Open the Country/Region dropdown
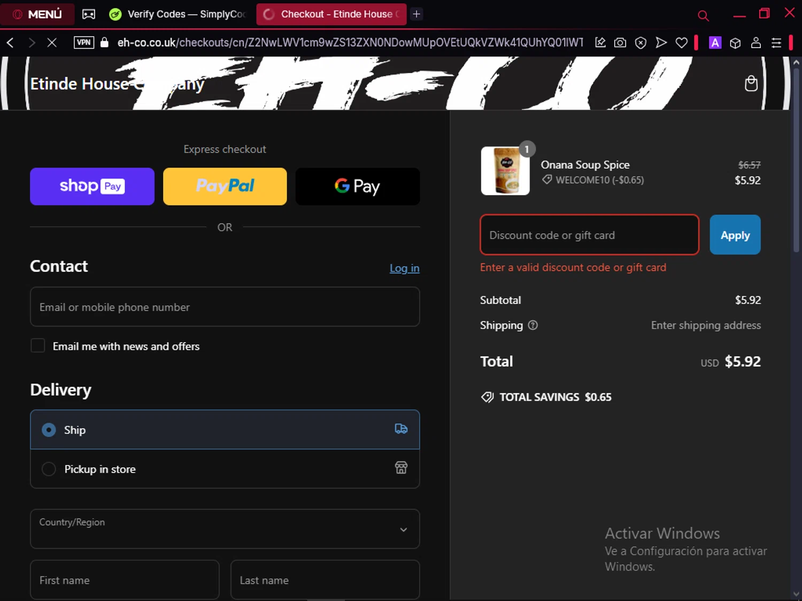The width and height of the screenshot is (802, 601). pyautogui.click(x=225, y=529)
